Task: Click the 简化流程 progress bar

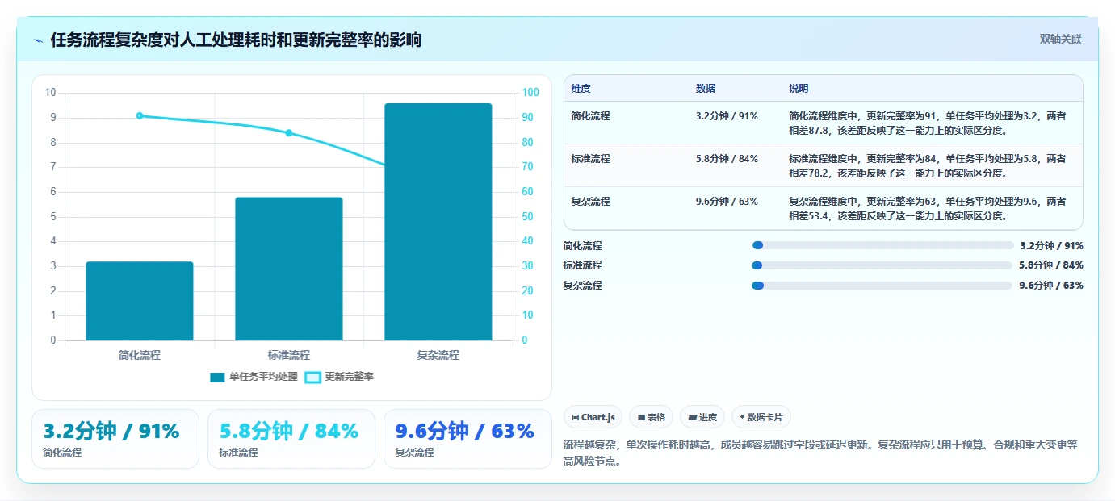Action: click(882, 245)
